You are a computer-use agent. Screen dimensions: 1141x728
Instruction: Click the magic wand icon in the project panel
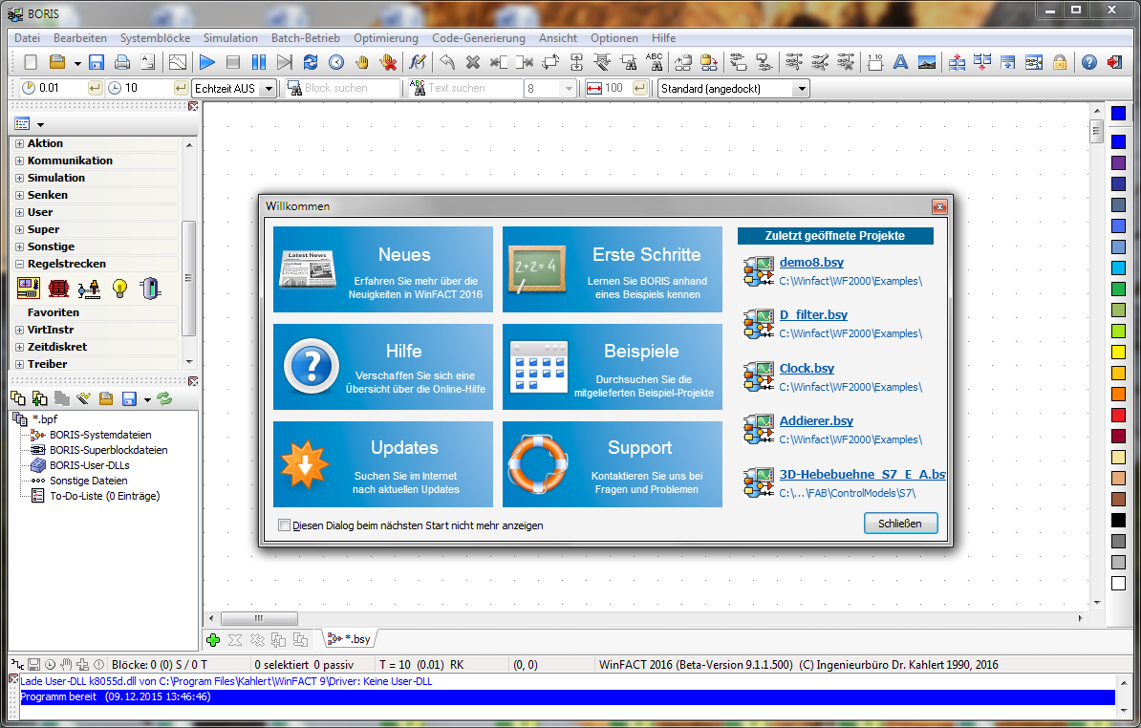click(x=84, y=398)
